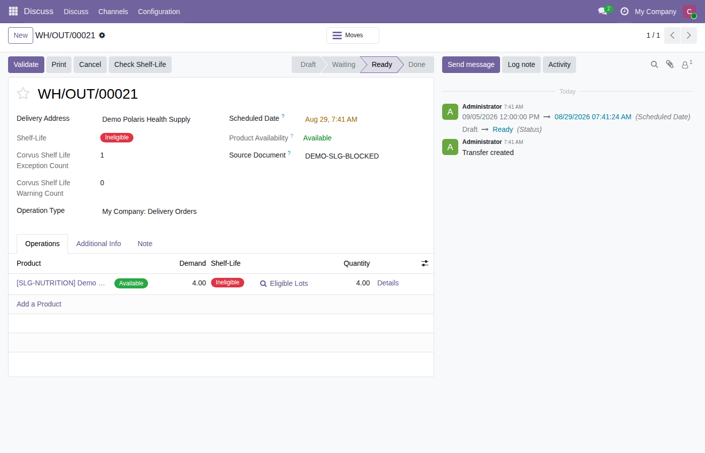Select the Operations tab
705x453 pixels.
[x=42, y=244]
